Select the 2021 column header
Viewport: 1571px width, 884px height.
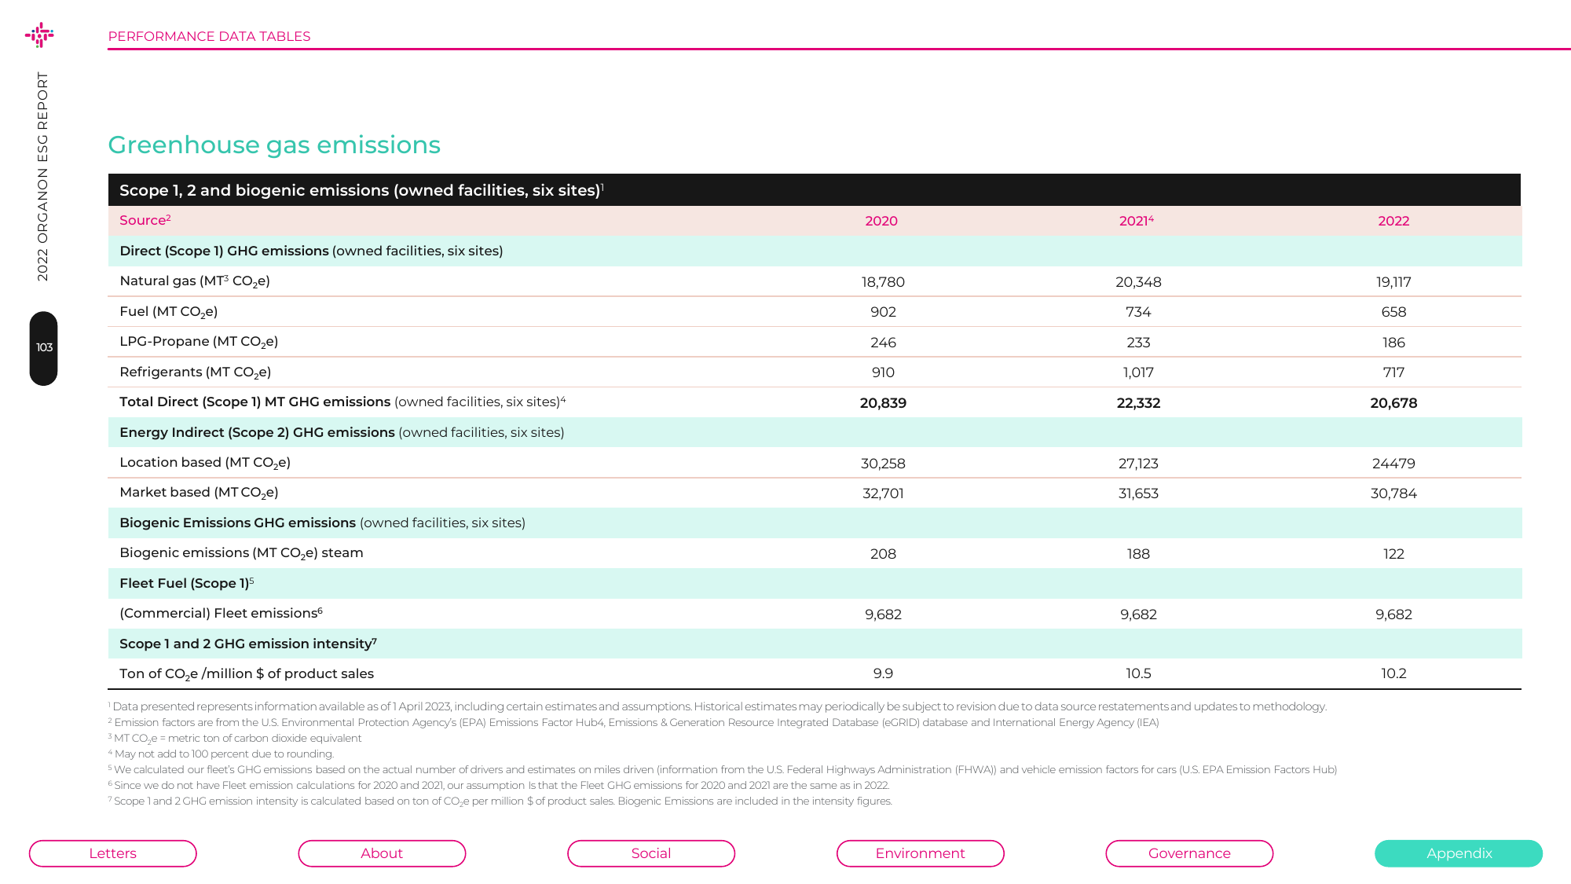click(1136, 222)
